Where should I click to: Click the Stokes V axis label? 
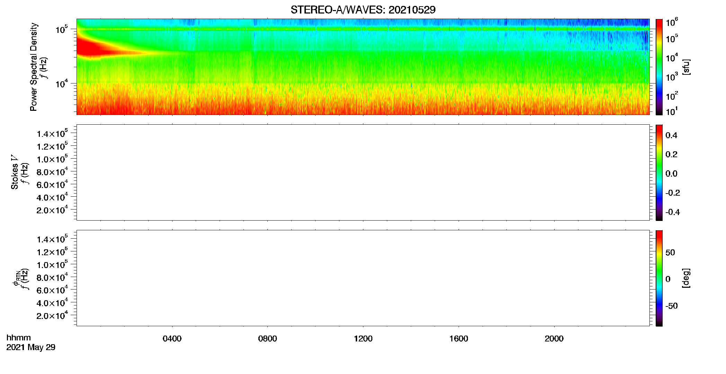15,172
